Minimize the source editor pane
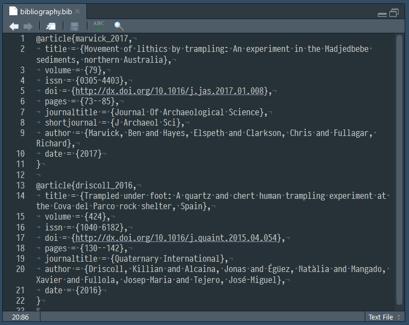Viewport: 409px width, 325px height. tap(382, 14)
